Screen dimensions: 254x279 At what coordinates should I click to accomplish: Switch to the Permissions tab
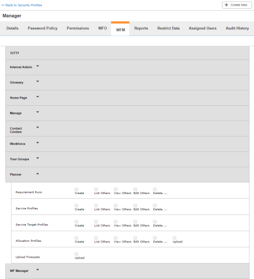click(78, 28)
